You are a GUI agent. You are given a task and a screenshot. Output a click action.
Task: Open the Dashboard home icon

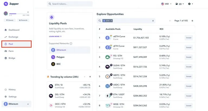[6, 30]
